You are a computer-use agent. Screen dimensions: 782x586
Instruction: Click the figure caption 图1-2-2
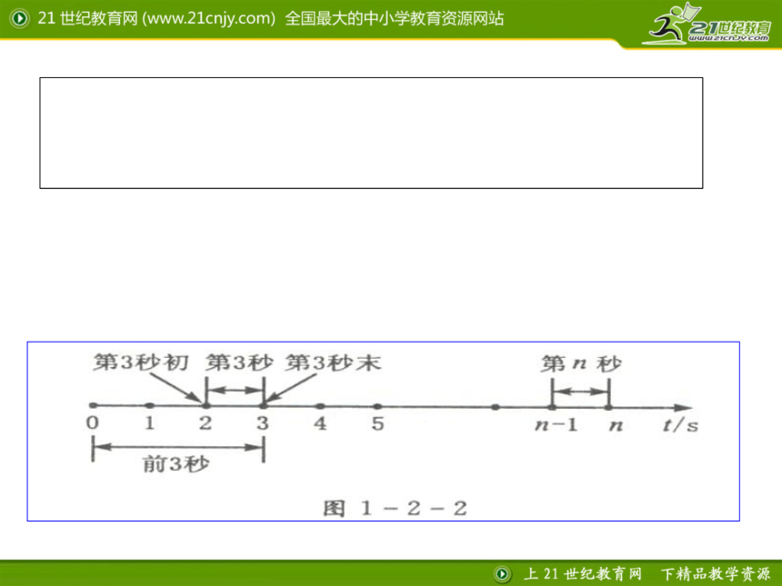click(x=395, y=508)
